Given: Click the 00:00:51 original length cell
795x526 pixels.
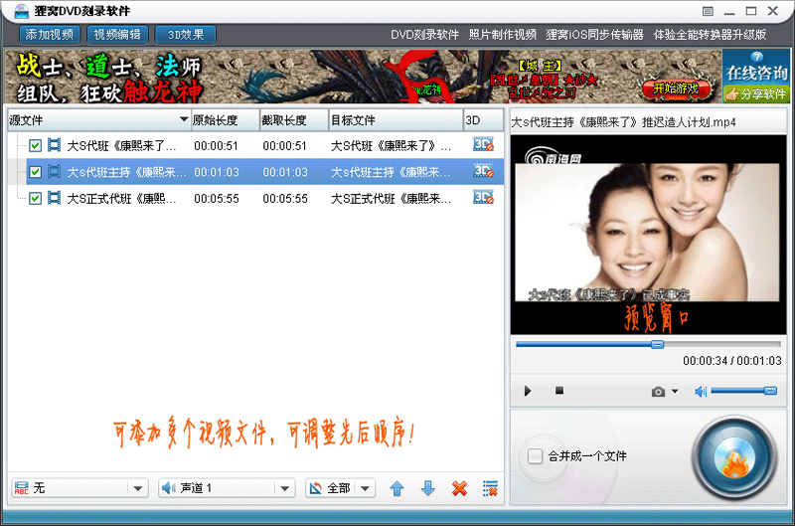Looking at the screenshot, I should click(216, 146).
